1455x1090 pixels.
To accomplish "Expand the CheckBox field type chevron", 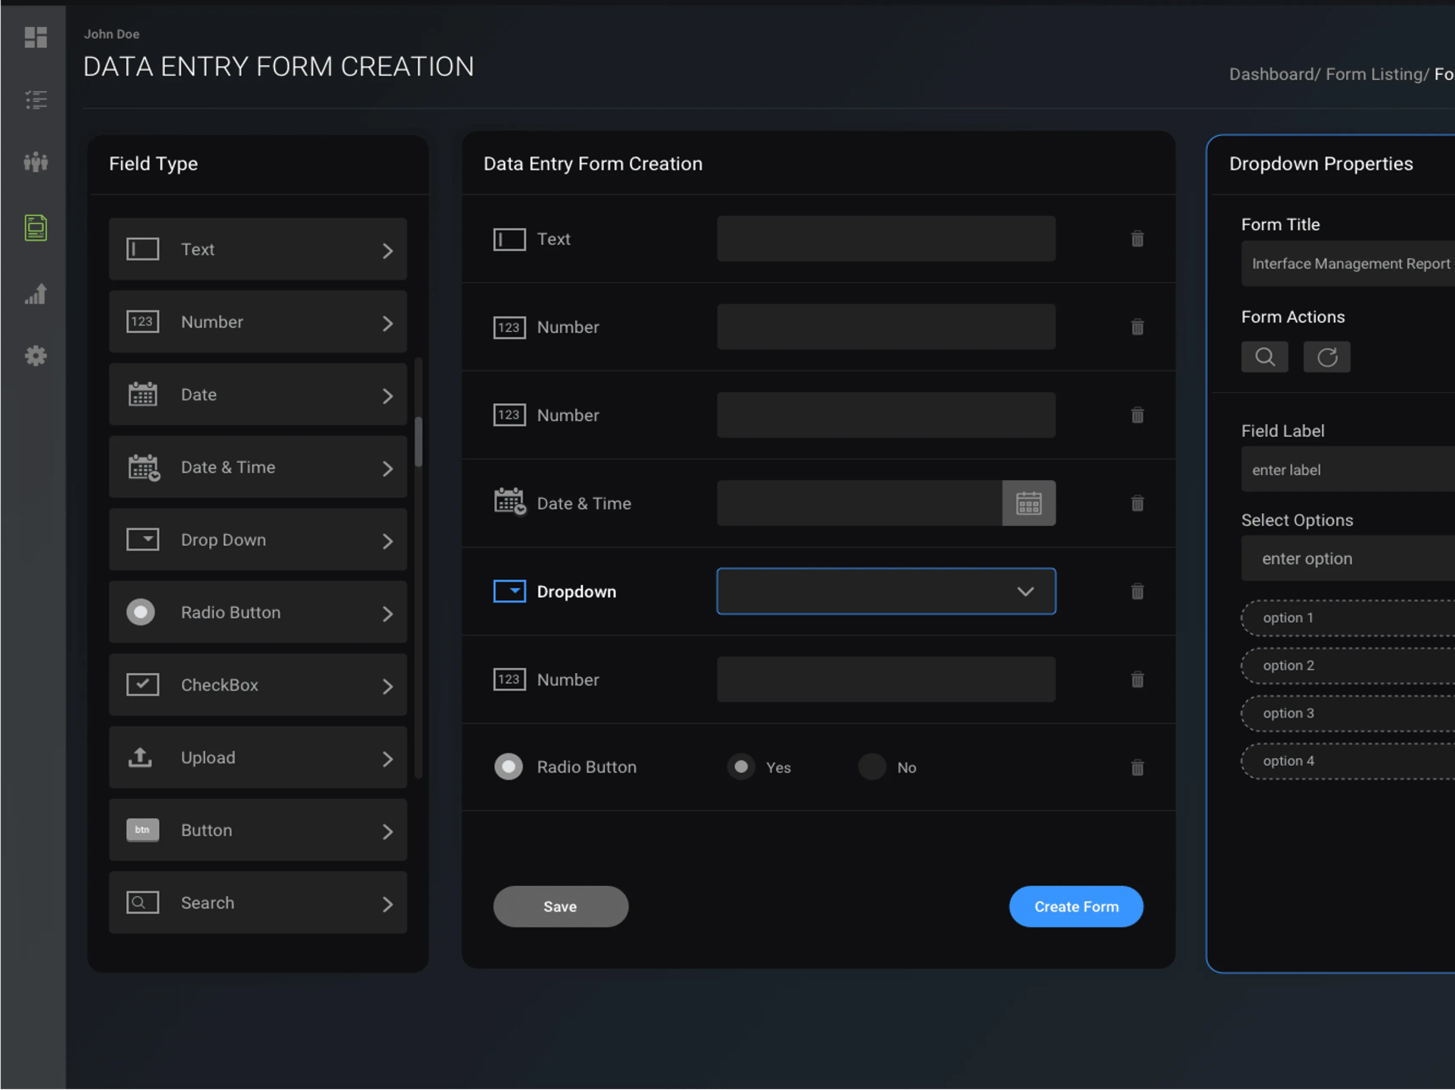I will coord(387,686).
